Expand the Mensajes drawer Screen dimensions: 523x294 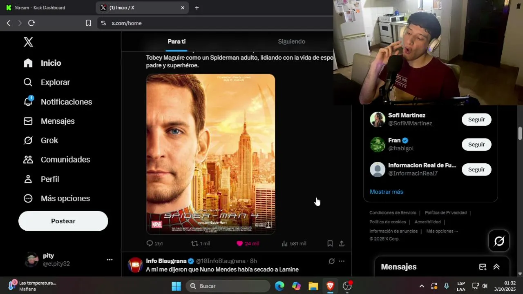point(496,267)
